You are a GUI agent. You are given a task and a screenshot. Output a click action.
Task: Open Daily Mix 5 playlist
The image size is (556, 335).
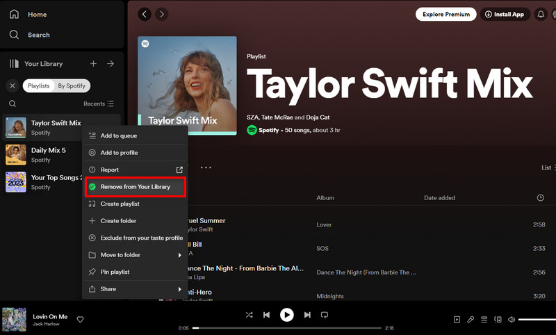click(42, 155)
